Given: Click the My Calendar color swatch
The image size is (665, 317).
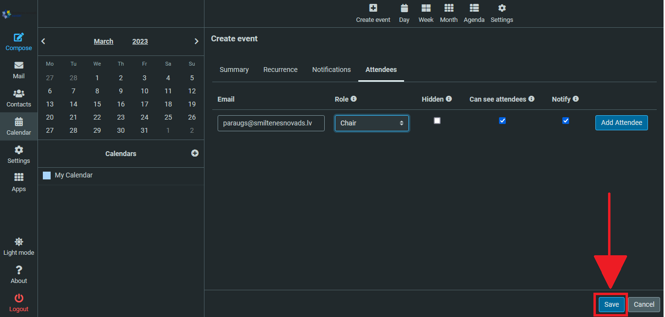Looking at the screenshot, I should (47, 176).
